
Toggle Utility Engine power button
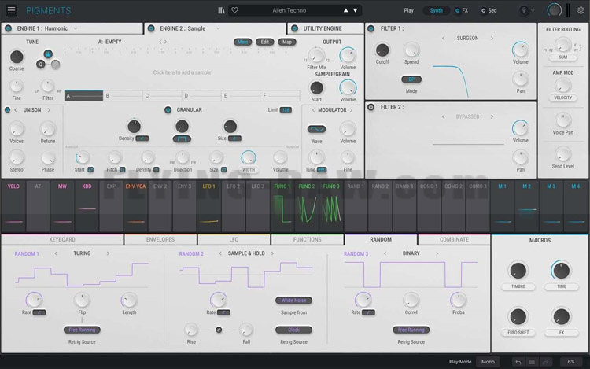(x=295, y=28)
